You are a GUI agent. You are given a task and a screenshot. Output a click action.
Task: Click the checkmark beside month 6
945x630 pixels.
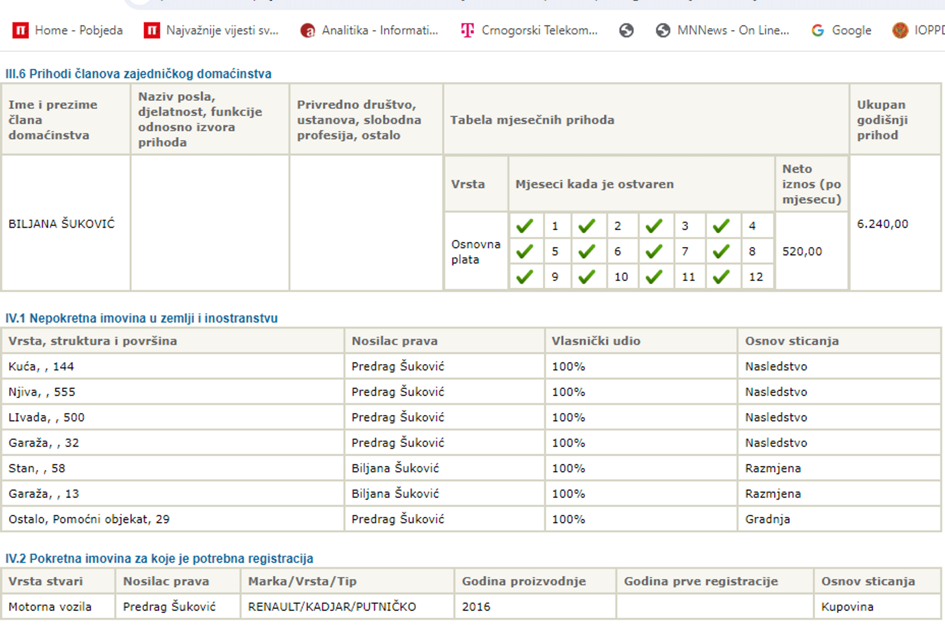(587, 252)
